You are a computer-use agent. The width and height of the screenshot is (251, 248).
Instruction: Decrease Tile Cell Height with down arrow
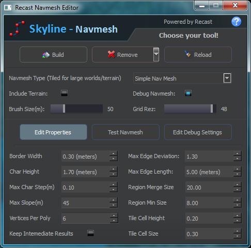238,221
